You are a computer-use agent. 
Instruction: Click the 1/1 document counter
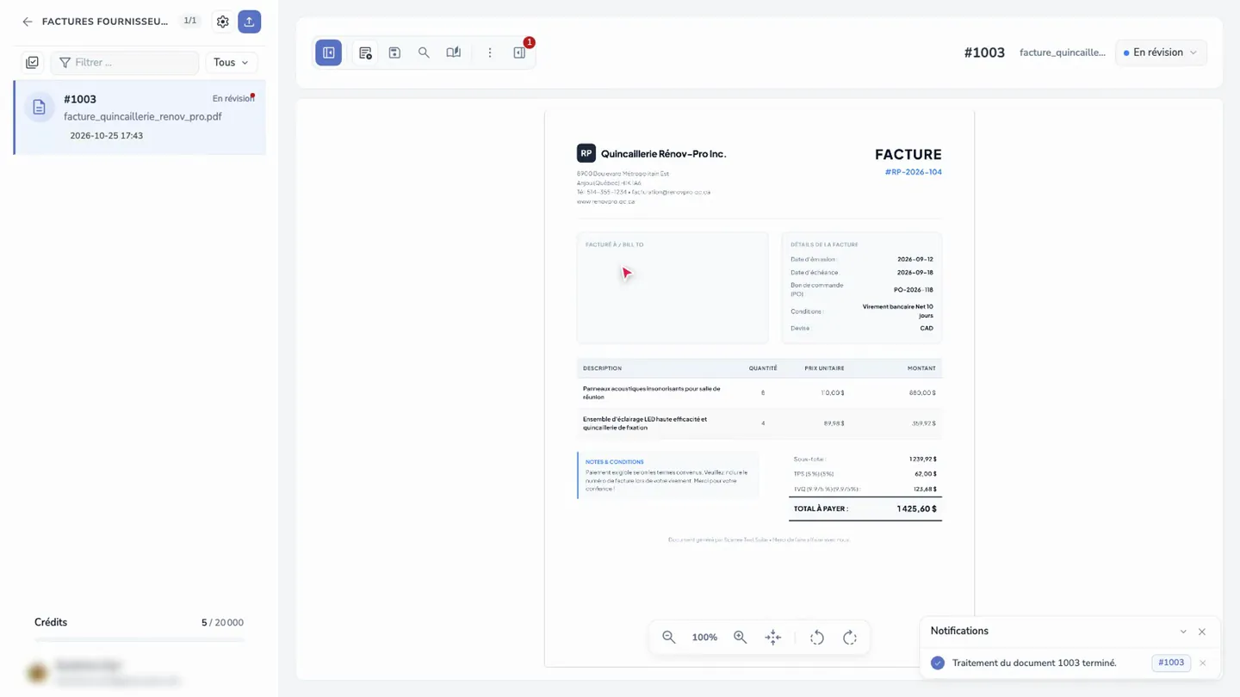[x=190, y=21]
